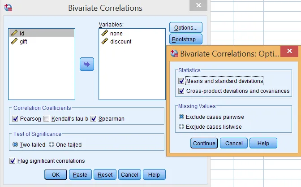Open Help in Bivariate Correlations dialog
Image resolution: width=301 pixels, height=187 pixels.
[x=154, y=174]
